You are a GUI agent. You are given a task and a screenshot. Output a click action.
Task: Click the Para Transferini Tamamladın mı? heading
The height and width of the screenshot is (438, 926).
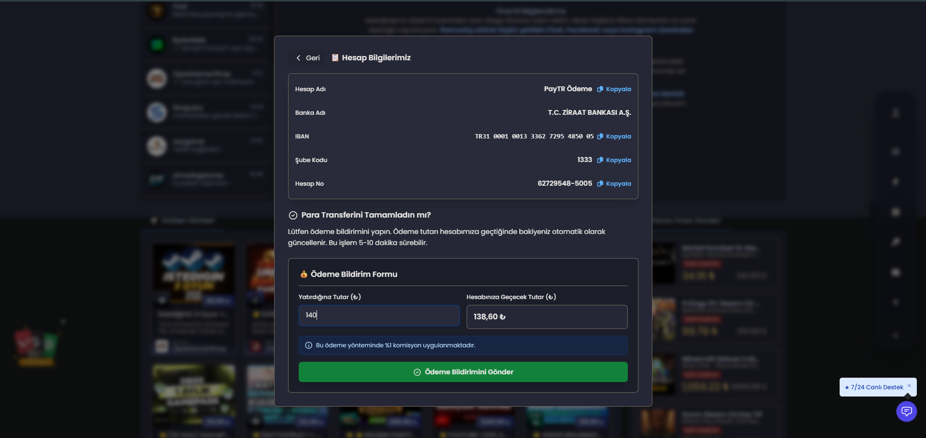366,215
